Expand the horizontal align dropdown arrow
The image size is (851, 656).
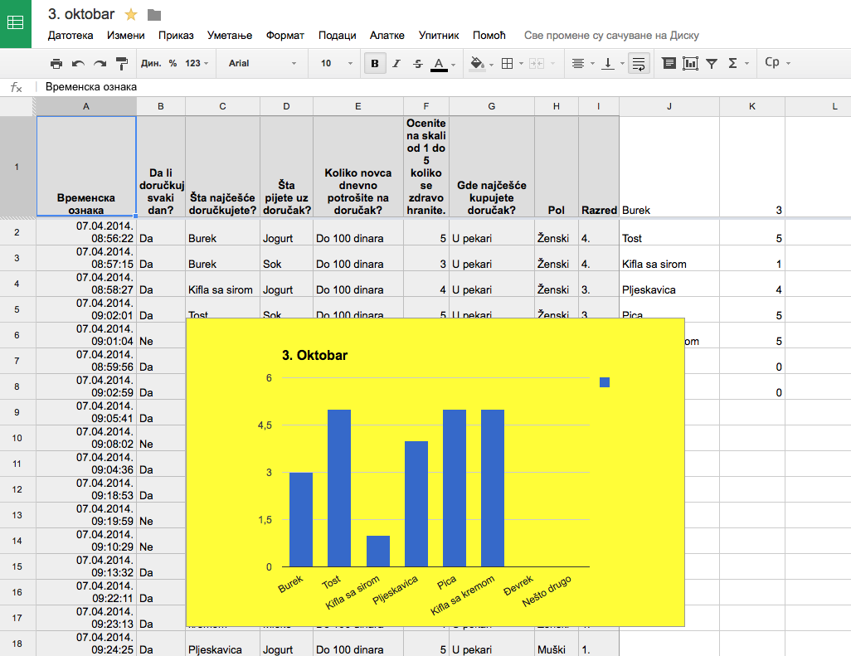tap(592, 64)
